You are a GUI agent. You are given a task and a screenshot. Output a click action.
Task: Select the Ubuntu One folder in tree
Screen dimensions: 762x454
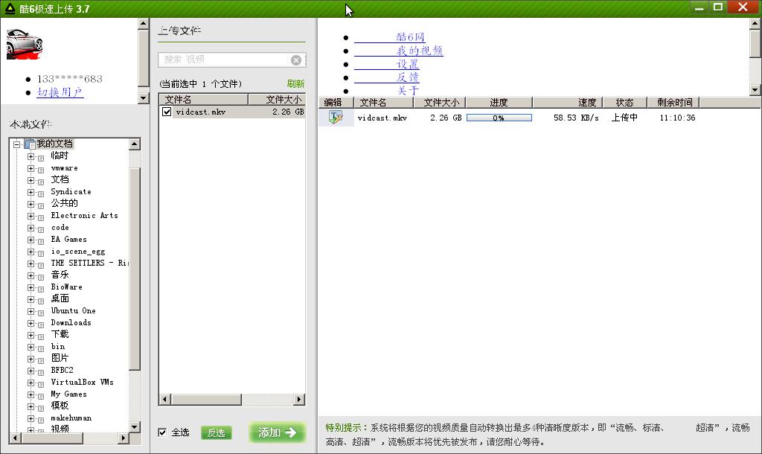pyautogui.click(x=74, y=310)
